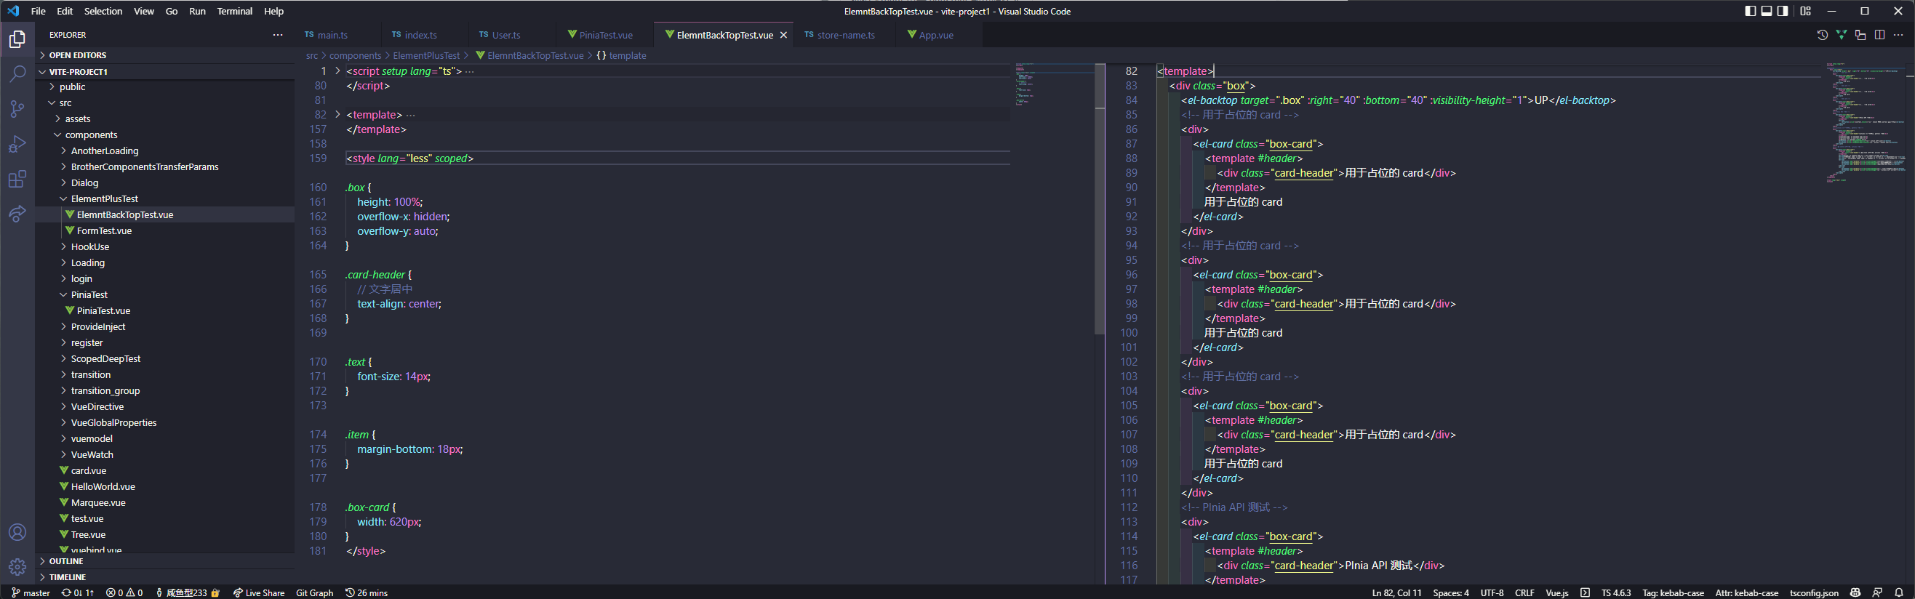The width and height of the screenshot is (1915, 599).
Task: Toggle secondary side bar visibility
Action: (1783, 11)
